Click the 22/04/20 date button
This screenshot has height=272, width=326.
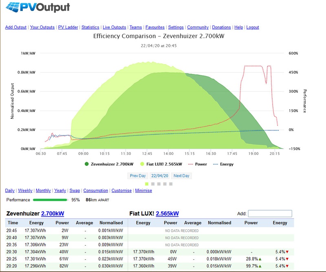(160, 176)
